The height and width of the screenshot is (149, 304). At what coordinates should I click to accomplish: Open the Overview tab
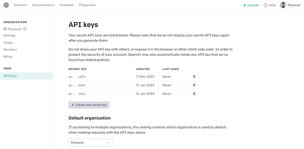point(20,5)
